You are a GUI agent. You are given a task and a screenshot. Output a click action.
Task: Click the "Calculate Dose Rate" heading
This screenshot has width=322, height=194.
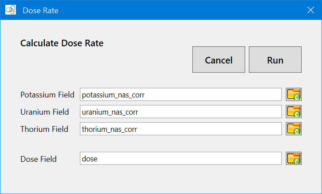(62, 43)
